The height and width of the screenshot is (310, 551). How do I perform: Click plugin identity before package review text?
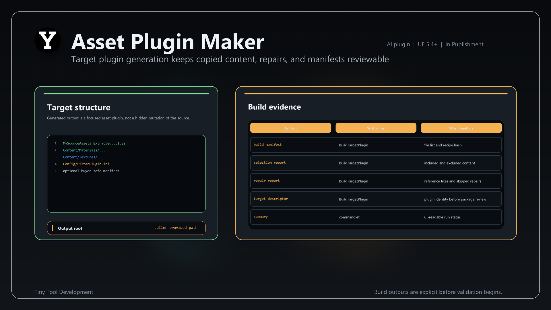tap(455, 199)
